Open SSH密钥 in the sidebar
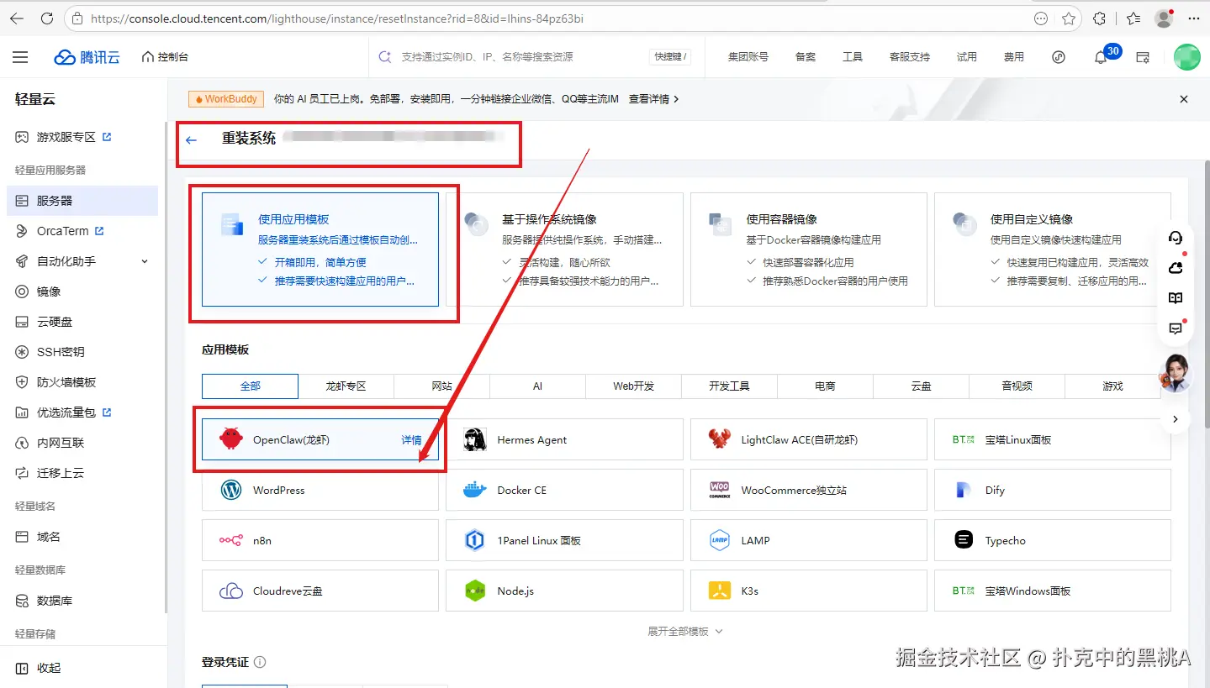Image resolution: width=1210 pixels, height=688 pixels. (x=82, y=352)
